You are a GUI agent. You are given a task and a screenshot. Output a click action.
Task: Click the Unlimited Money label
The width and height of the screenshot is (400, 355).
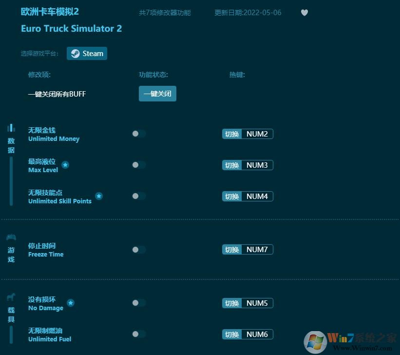tap(54, 138)
